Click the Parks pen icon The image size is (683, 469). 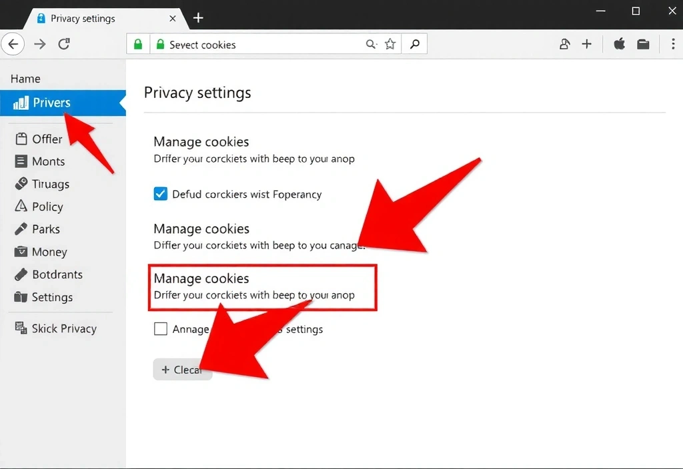tap(21, 229)
